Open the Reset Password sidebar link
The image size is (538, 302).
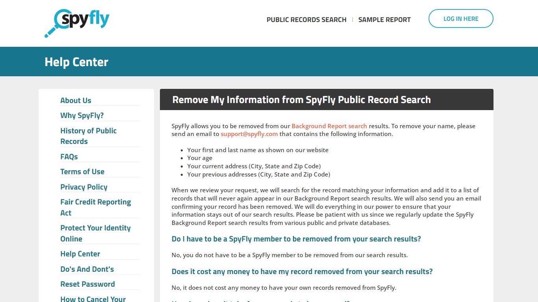[87, 284]
